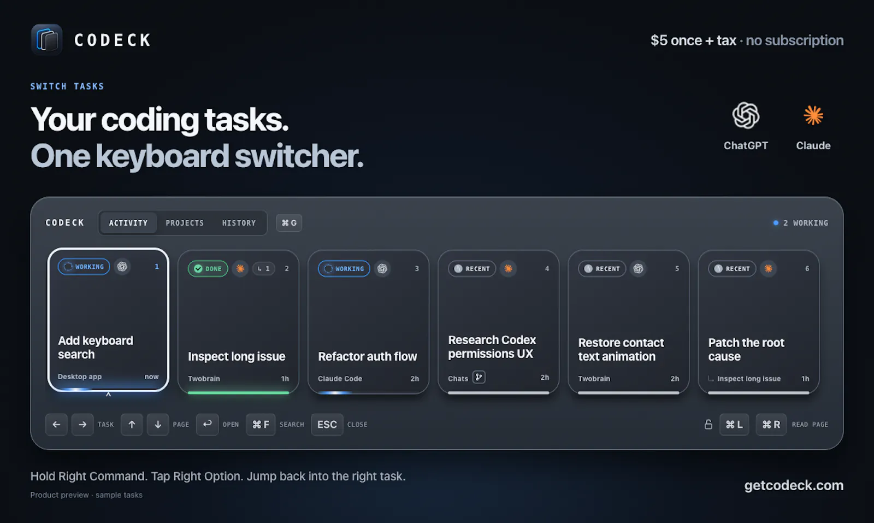Click the Done badge on Inspect long issue

pyautogui.click(x=208, y=269)
